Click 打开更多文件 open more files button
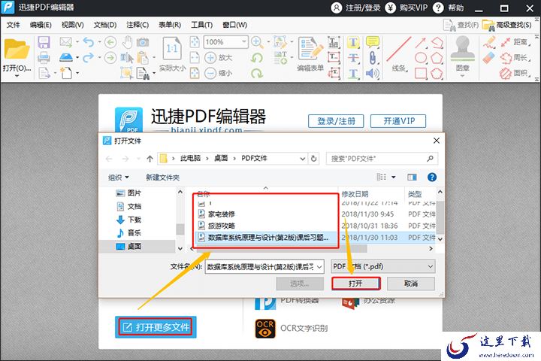Image resolution: width=541 pixels, height=361 pixels. click(156, 327)
